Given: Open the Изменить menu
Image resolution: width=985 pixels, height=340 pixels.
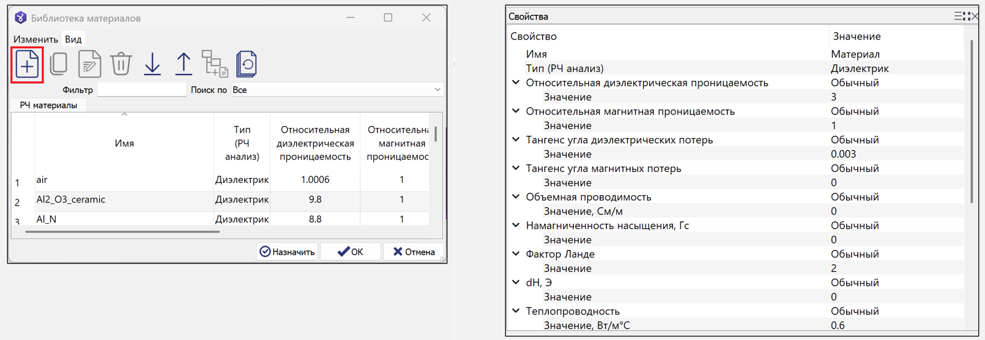Looking at the screenshot, I should (x=35, y=39).
